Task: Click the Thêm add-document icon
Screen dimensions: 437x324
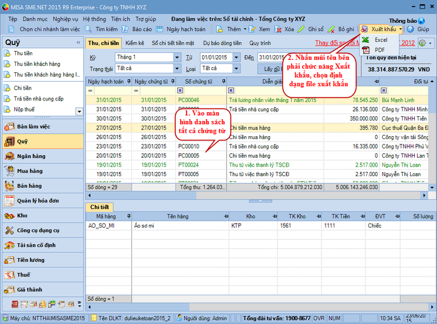Action: click(x=219, y=29)
